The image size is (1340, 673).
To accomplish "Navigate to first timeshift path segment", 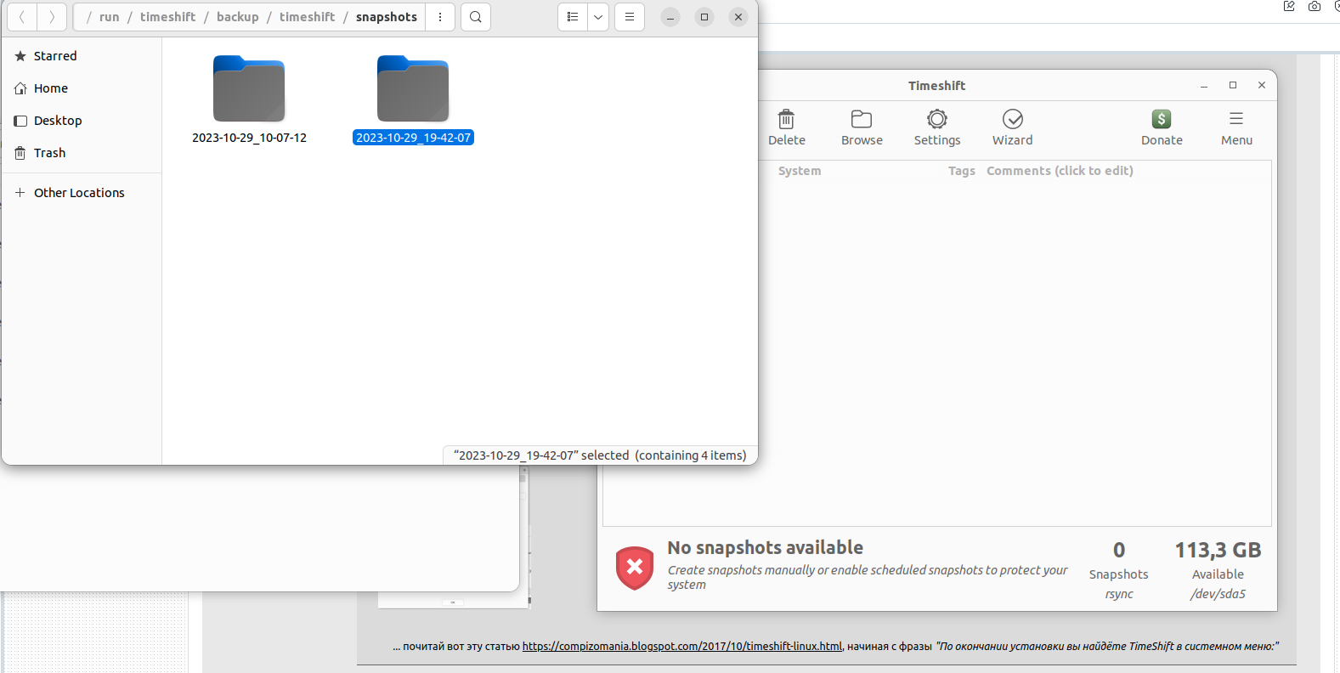I will [x=168, y=17].
